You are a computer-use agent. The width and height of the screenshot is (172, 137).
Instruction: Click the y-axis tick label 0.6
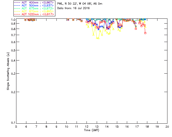[13, 42]
